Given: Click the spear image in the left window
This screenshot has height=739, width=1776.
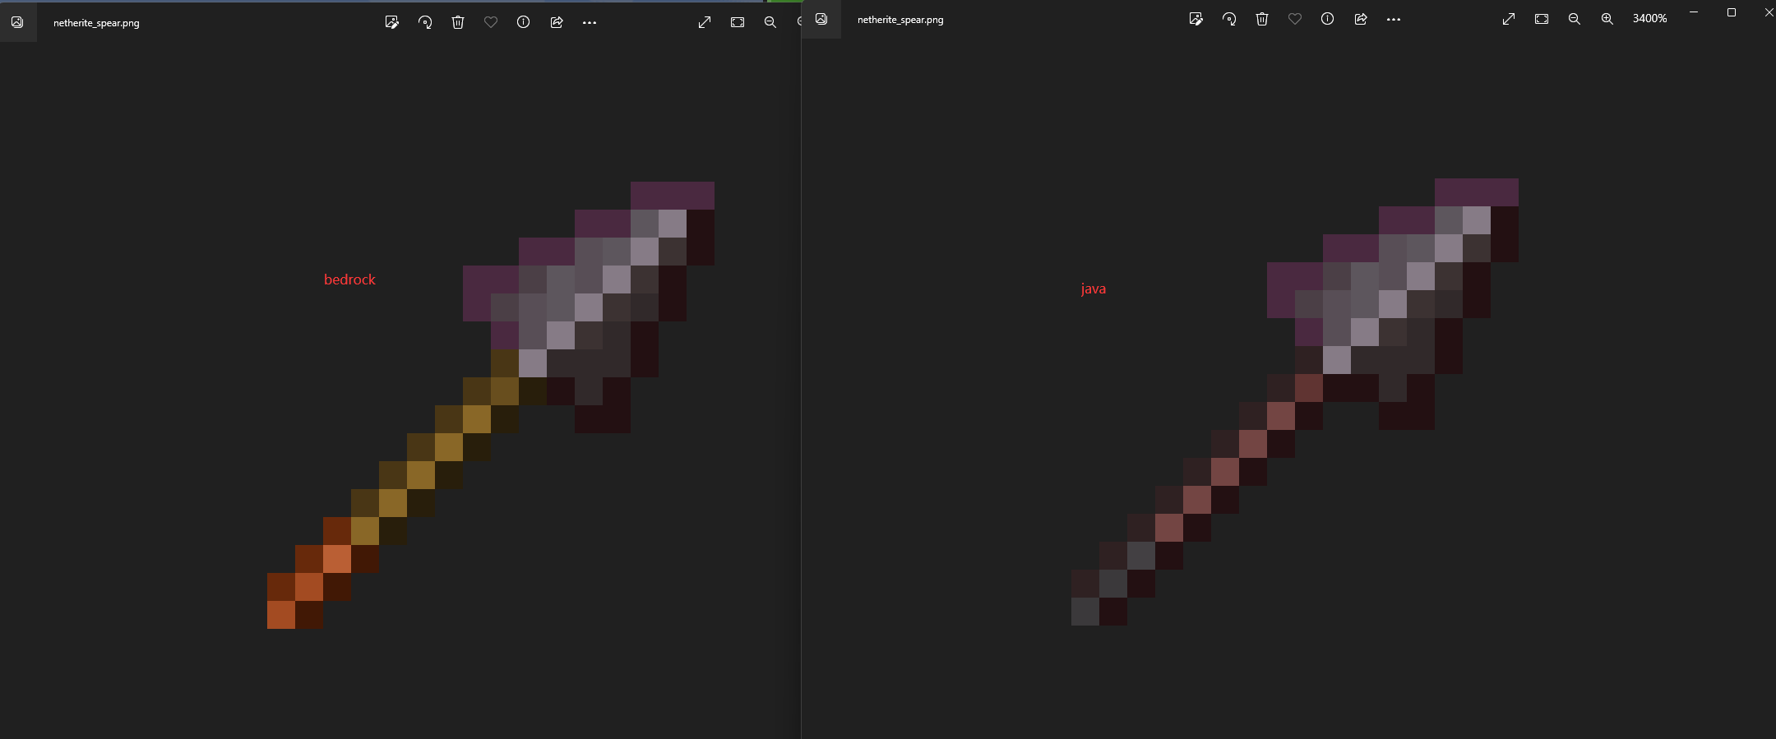Looking at the screenshot, I should 491,405.
